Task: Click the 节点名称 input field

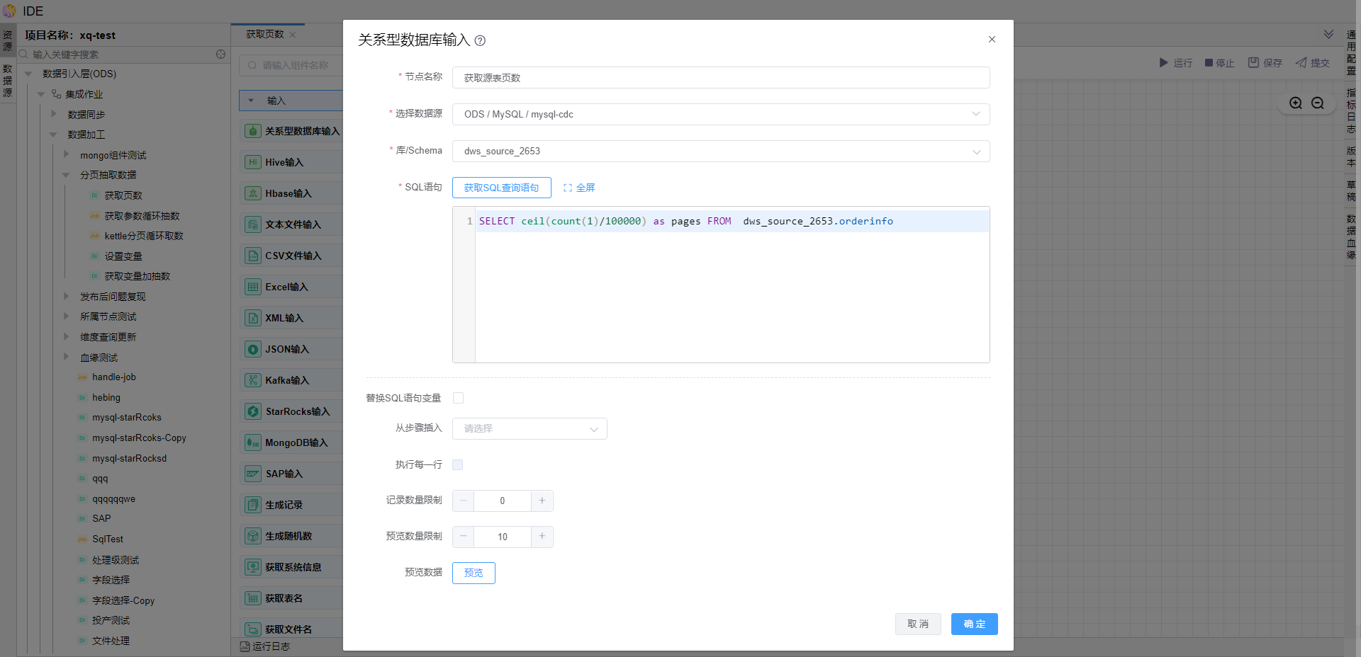Action: point(720,78)
